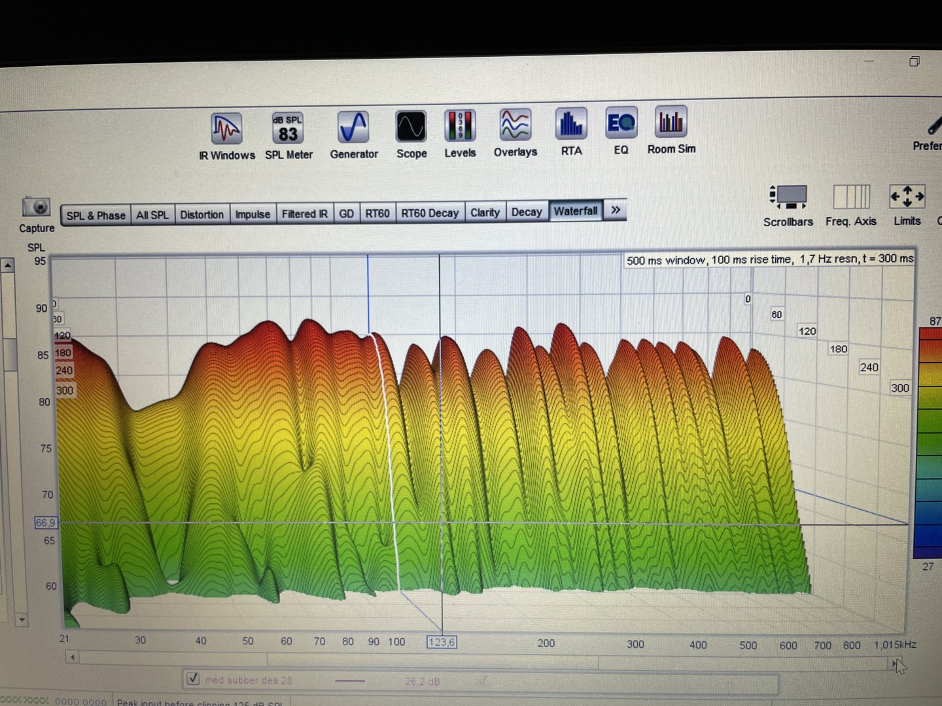The height and width of the screenshot is (706, 942).
Task: Show the RT60 Decay tab
Action: click(x=430, y=213)
